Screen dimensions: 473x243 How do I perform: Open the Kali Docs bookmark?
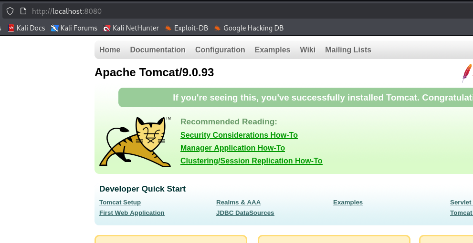(26, 28)
